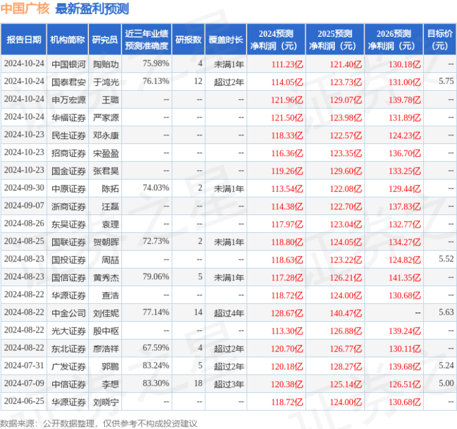Select the 中信证券 institution cell

[69, 384]
